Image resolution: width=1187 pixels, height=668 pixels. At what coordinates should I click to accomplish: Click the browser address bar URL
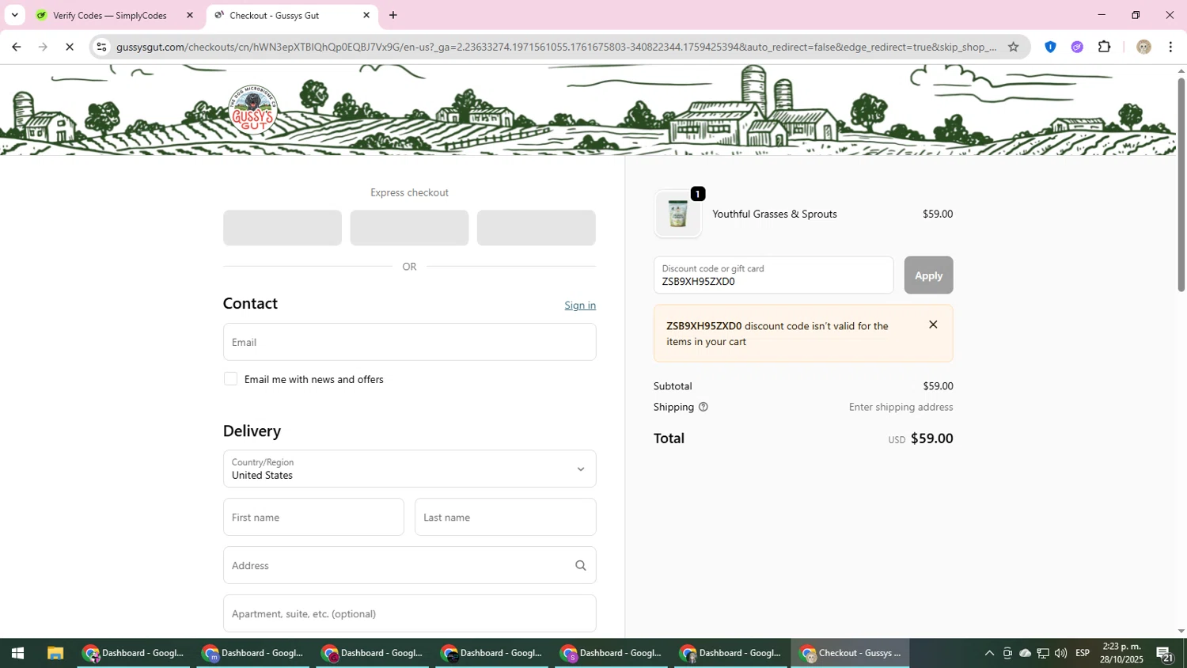556,47
